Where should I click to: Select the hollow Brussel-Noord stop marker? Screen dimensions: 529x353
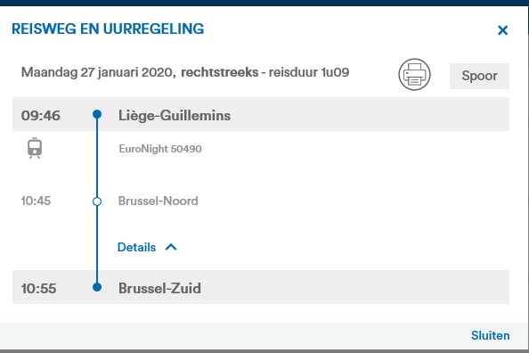[97, 201]
